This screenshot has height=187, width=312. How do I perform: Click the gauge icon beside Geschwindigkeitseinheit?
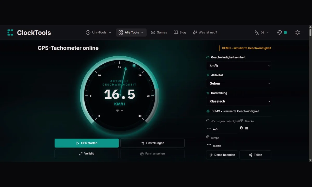click(x=208, y=57)
